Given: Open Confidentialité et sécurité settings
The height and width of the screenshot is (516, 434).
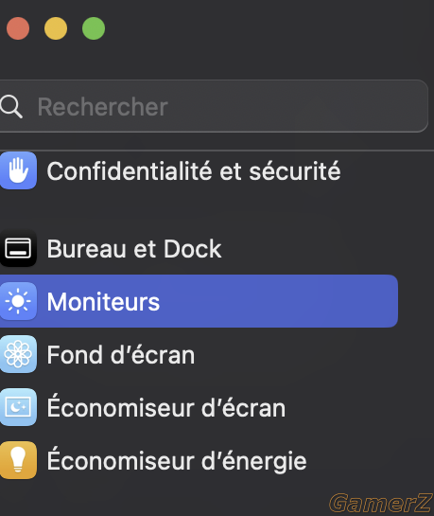Looking at the screenshot, I should point(194,171).
